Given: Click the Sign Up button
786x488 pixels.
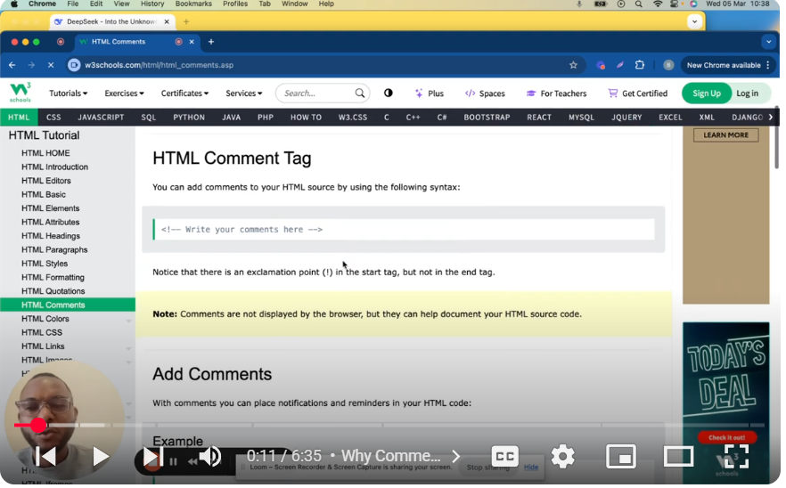Looking at the screenshot, I should [707, 94].
